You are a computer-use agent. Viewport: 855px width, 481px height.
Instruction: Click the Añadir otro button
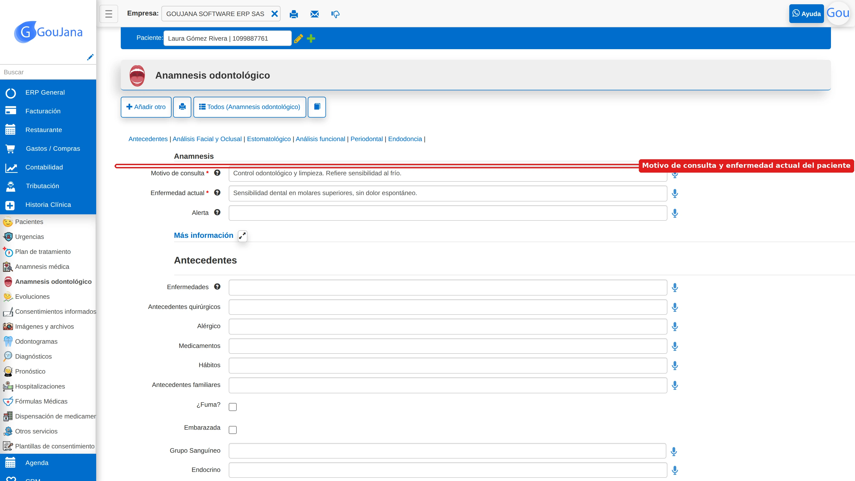click(146, 107)
